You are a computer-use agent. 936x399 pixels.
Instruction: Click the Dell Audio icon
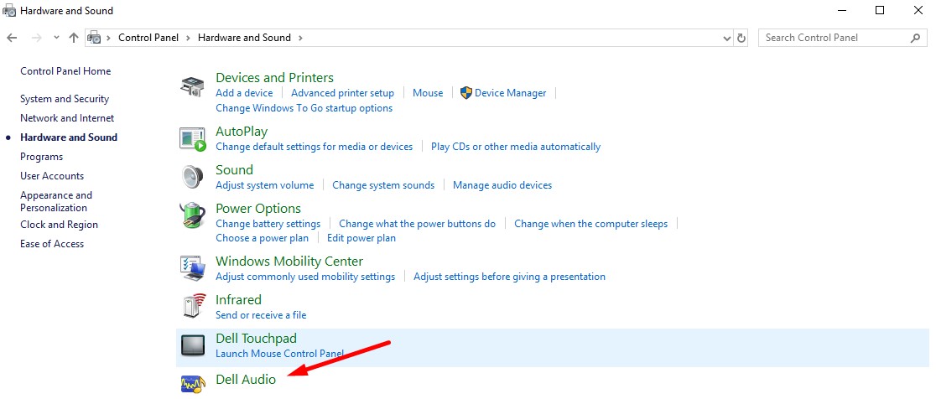(x=192, y=384)
